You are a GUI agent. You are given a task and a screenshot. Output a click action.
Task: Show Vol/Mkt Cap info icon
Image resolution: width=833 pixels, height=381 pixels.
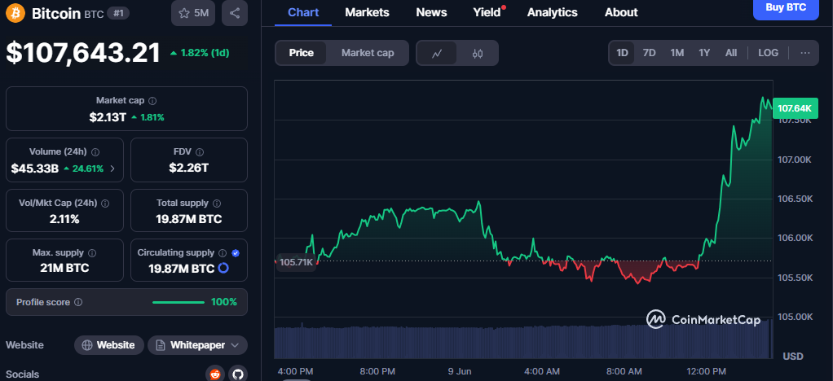pos(105,203)
